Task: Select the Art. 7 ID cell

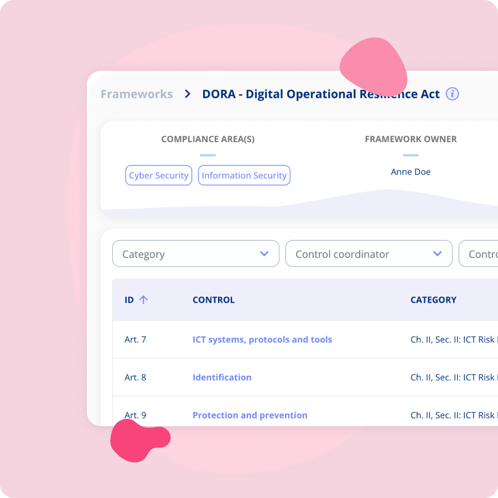Action: (136, 340)
